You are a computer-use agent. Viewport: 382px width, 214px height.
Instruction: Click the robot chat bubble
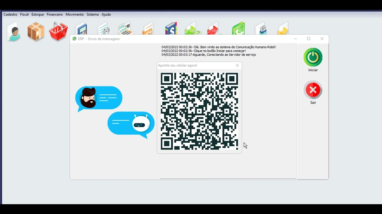(x=131, y=125)
